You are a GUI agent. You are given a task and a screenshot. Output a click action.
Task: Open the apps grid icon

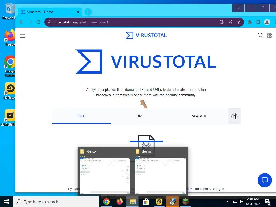coord(270,35)
